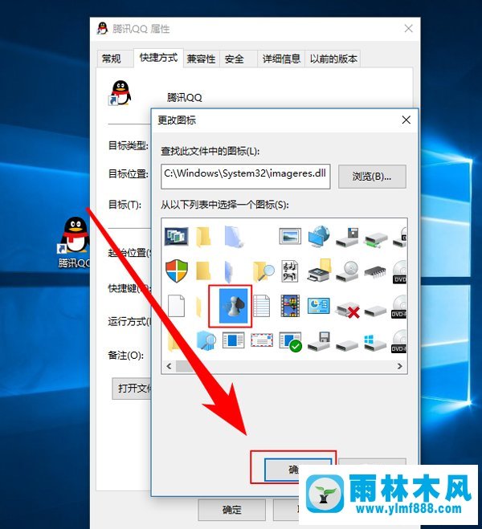Select the drive with red X icon
Screen dimensions: 482x529
click(348, 310)
